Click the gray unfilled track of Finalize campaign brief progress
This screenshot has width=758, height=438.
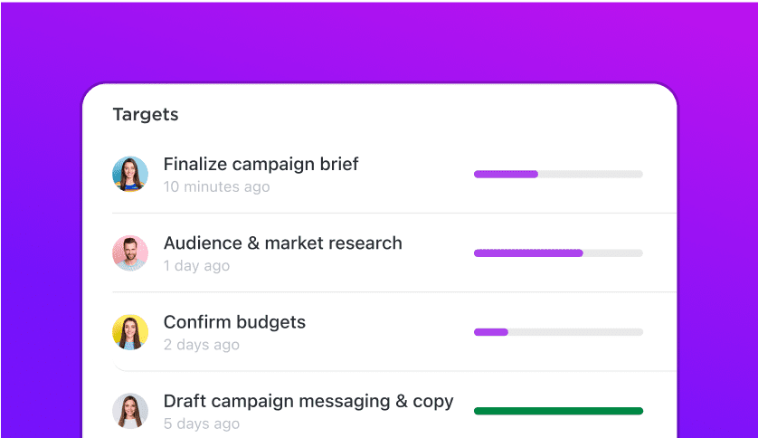[590, 174]
